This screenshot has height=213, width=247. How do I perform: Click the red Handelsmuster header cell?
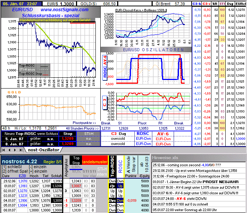pos(95,160)
